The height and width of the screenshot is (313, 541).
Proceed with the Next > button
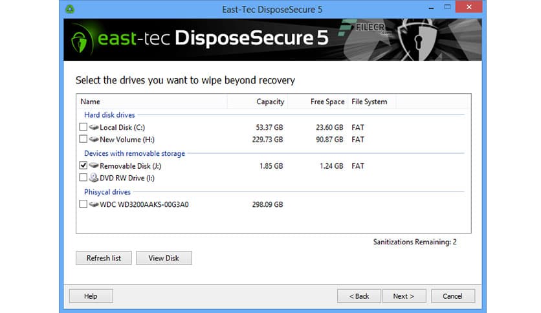pyautogui.click(x=404, y=296)
